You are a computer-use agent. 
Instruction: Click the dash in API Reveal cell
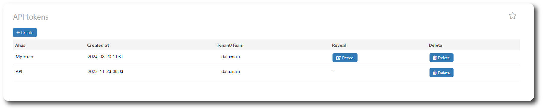click(333, 72)
